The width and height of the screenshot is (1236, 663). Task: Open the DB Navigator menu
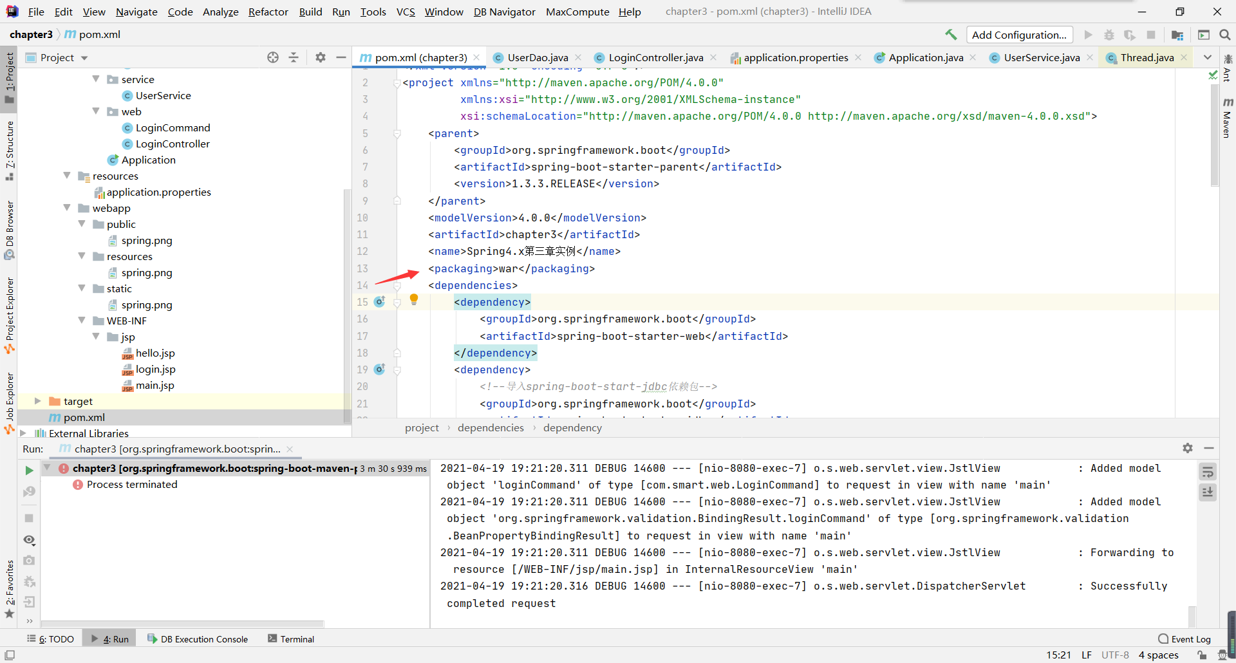point(505,12)
